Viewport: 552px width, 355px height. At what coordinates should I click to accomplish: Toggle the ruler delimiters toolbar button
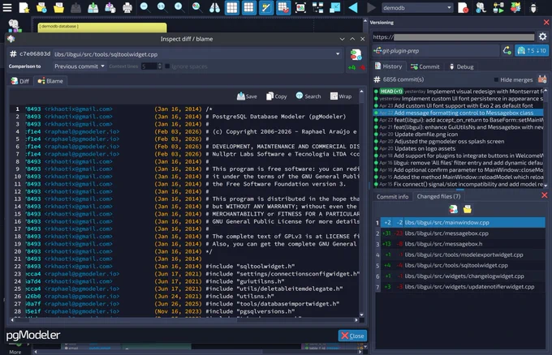point(266,7)
